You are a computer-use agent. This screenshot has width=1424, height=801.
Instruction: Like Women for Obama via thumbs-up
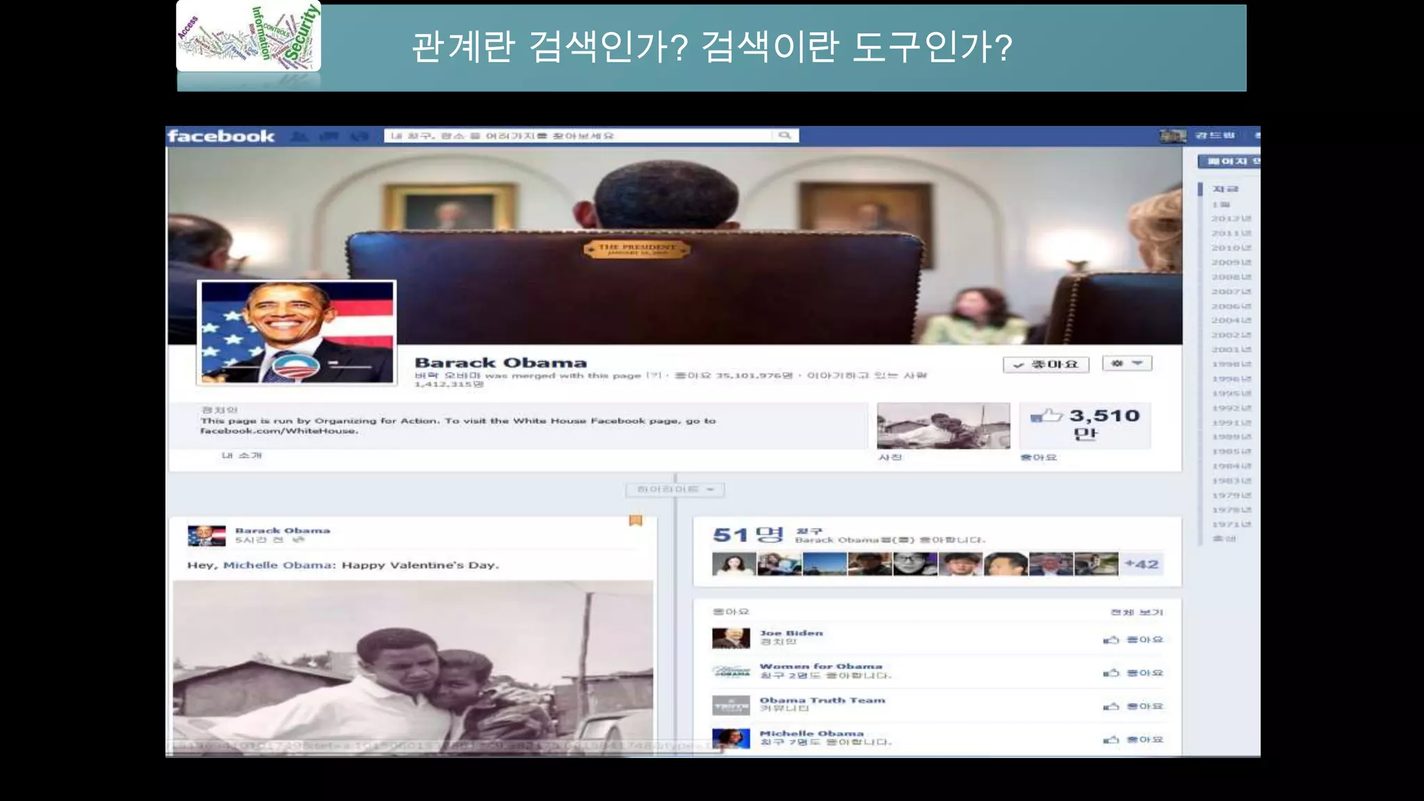[x=1111, y=673]
